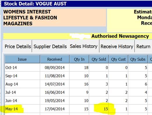This screenshot has width=152, height=115.
Task: Select the Jun-14 issue cell
Action: click(x=22, y=101)
